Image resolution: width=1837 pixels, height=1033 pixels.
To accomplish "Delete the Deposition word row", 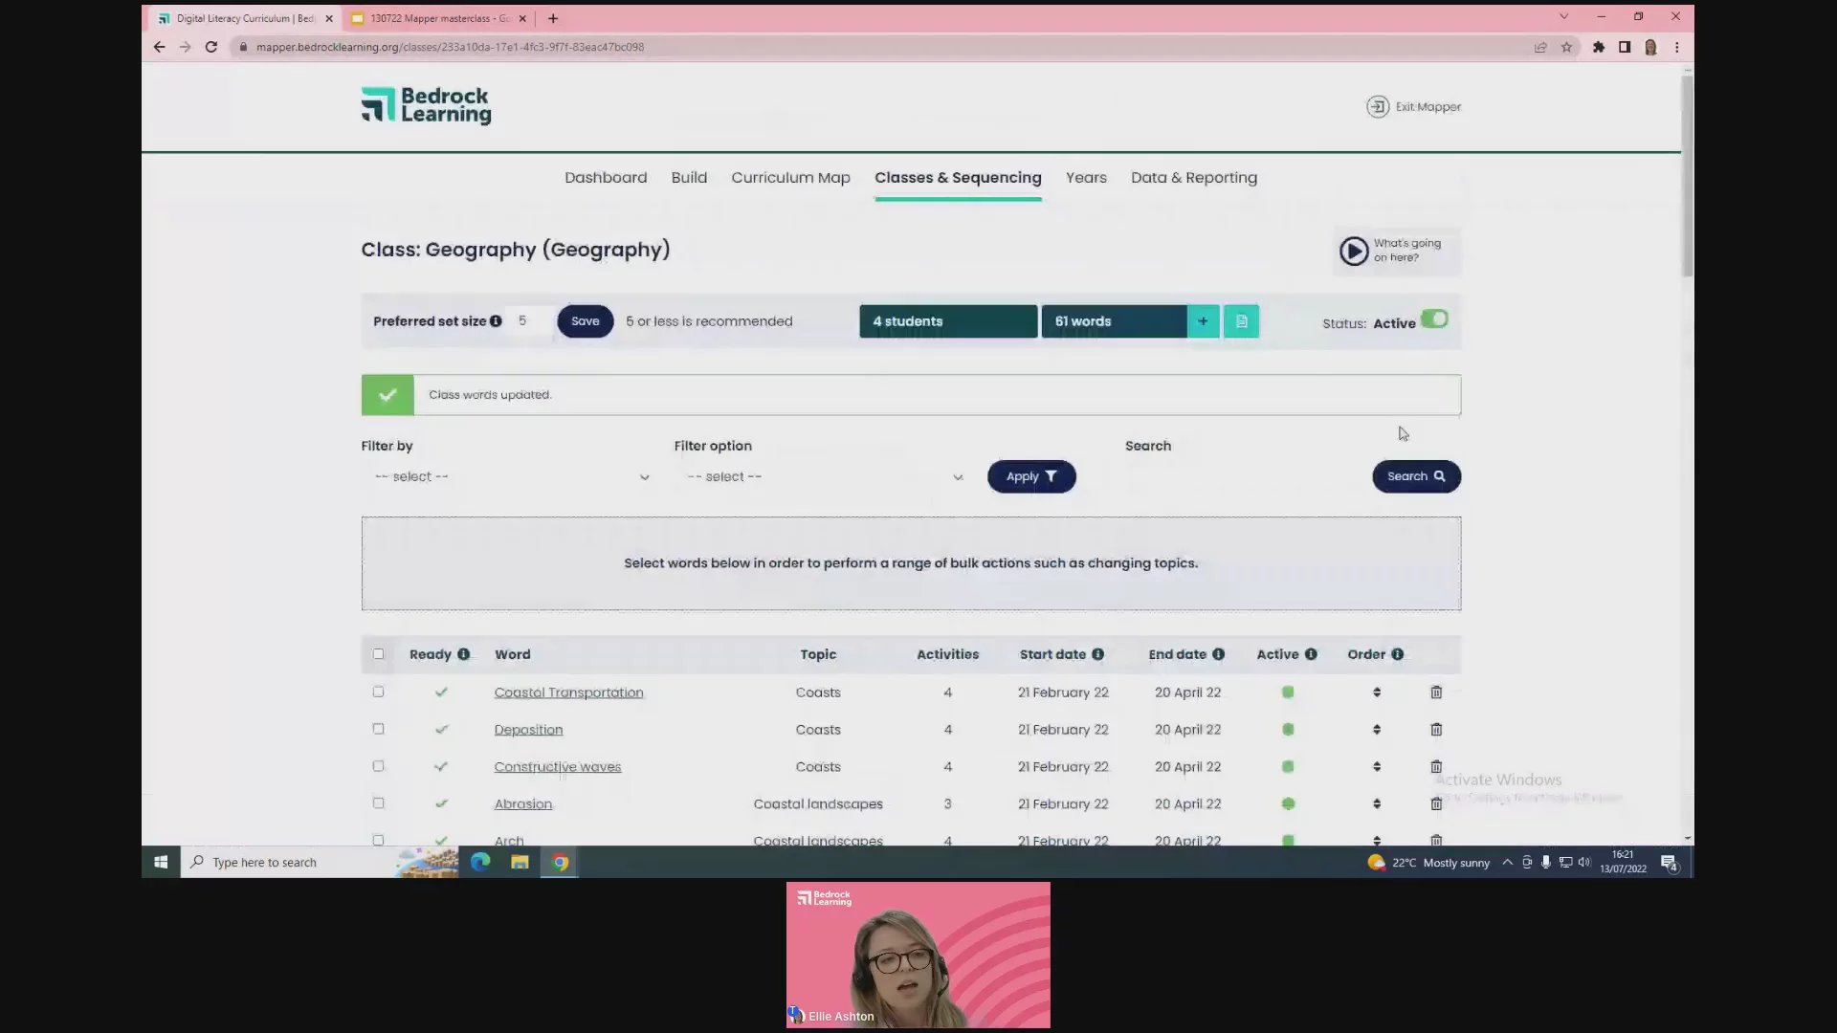I will (x=1436, y=729).
